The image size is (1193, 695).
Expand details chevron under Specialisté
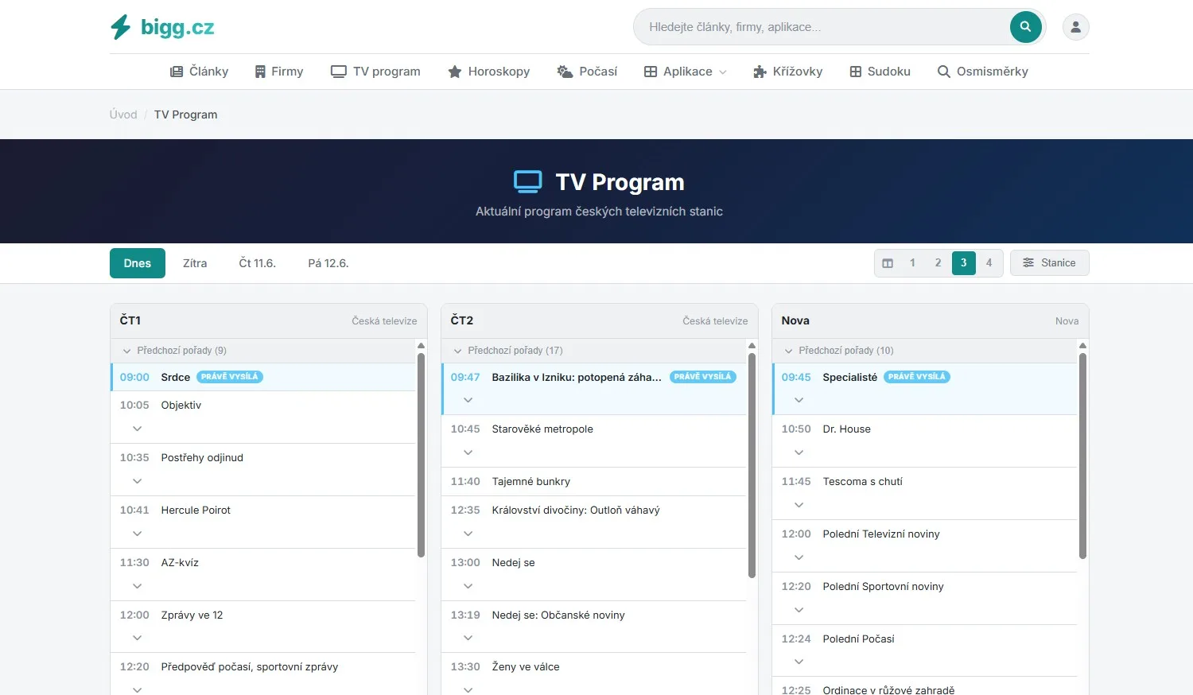pyautogui.click(x=799, y=400)
